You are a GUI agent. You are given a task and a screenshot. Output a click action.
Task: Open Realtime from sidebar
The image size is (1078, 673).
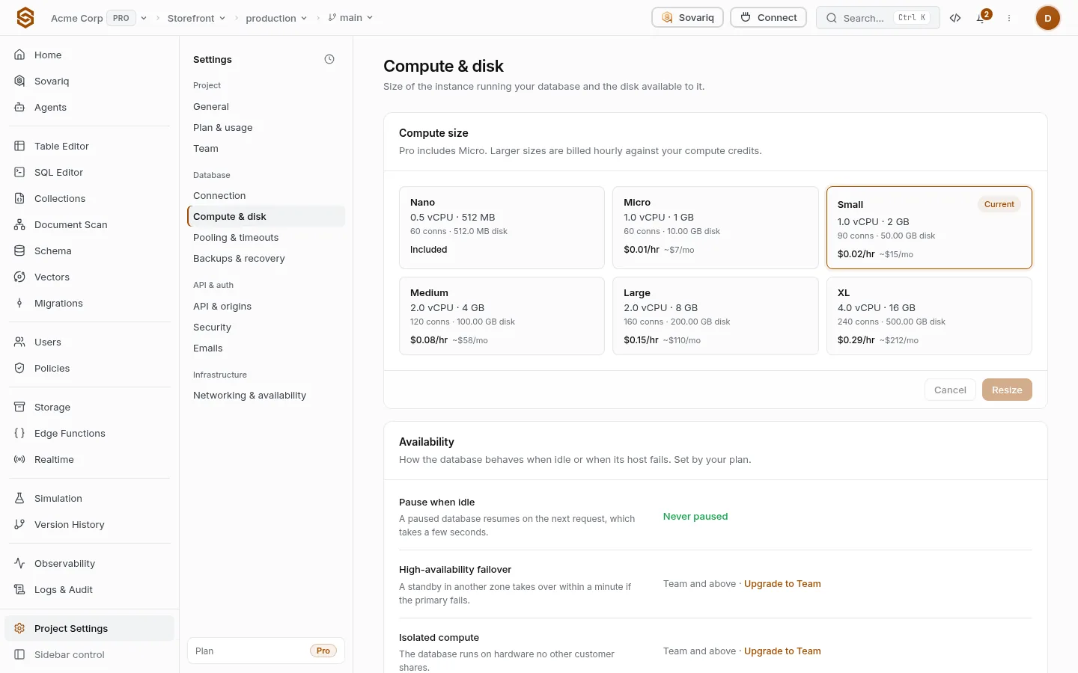[x=90, y=459]
